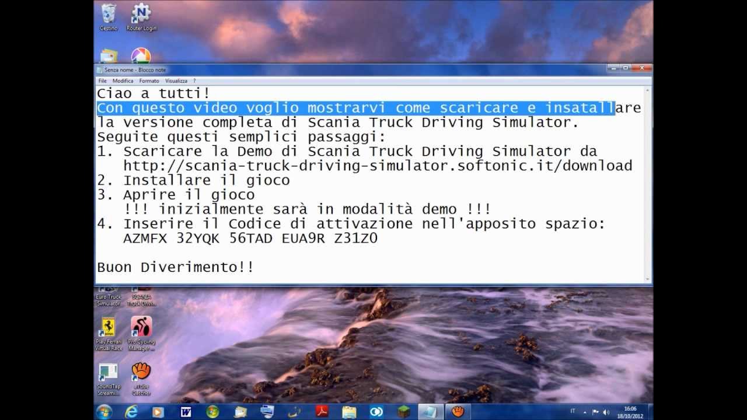
Task: Click the Notepad icon in the title bar
Action: pyautogui.click(x=100, y=69)
